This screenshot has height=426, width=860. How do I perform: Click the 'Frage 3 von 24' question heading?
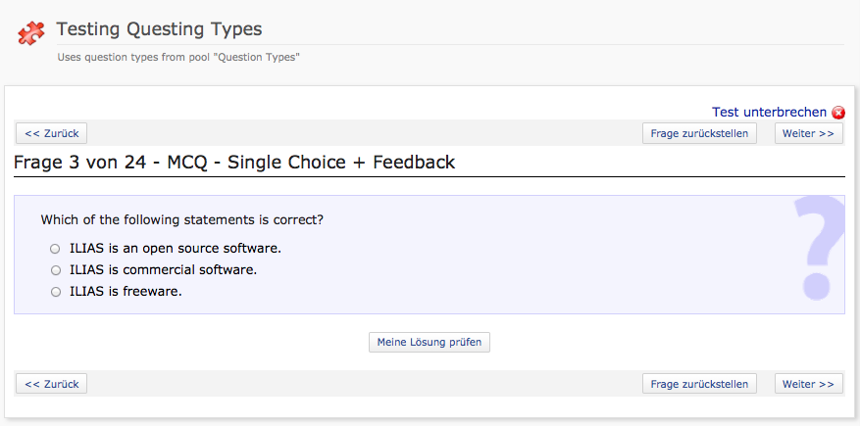point(234,163)
